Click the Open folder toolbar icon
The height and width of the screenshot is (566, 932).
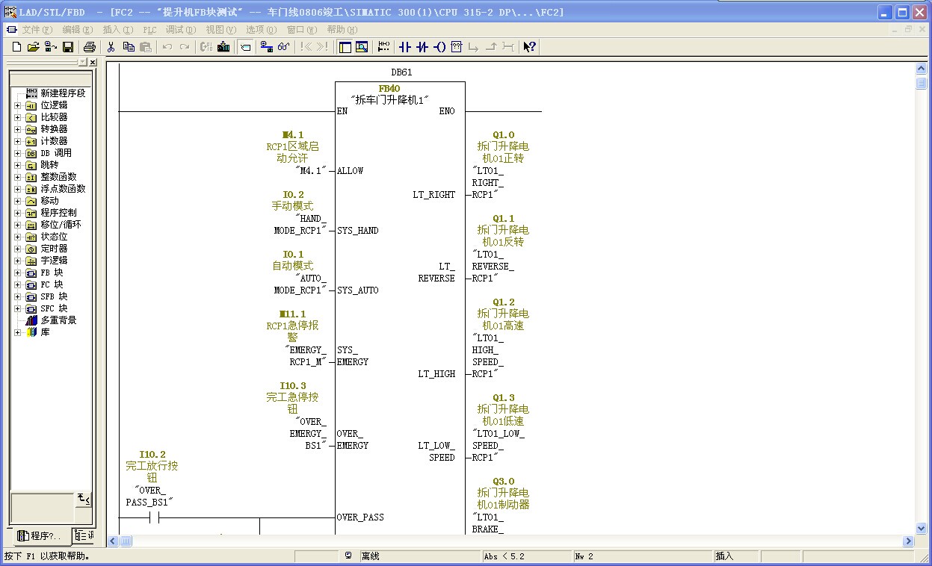click(34, 47)
